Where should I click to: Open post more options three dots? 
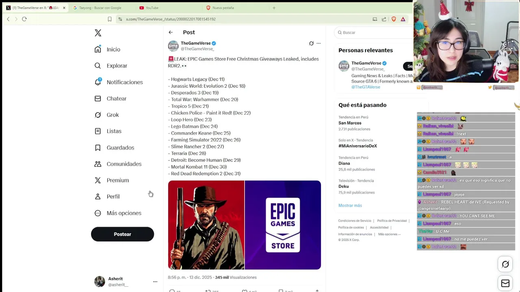click(318, 43)
